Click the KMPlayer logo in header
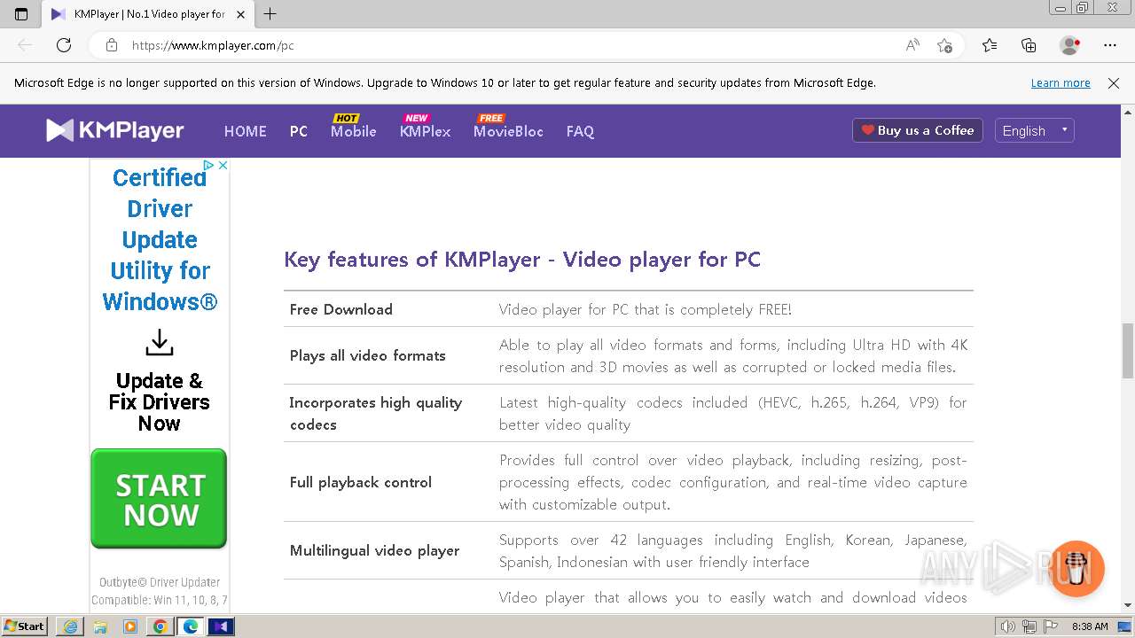 tap(115, 130)
